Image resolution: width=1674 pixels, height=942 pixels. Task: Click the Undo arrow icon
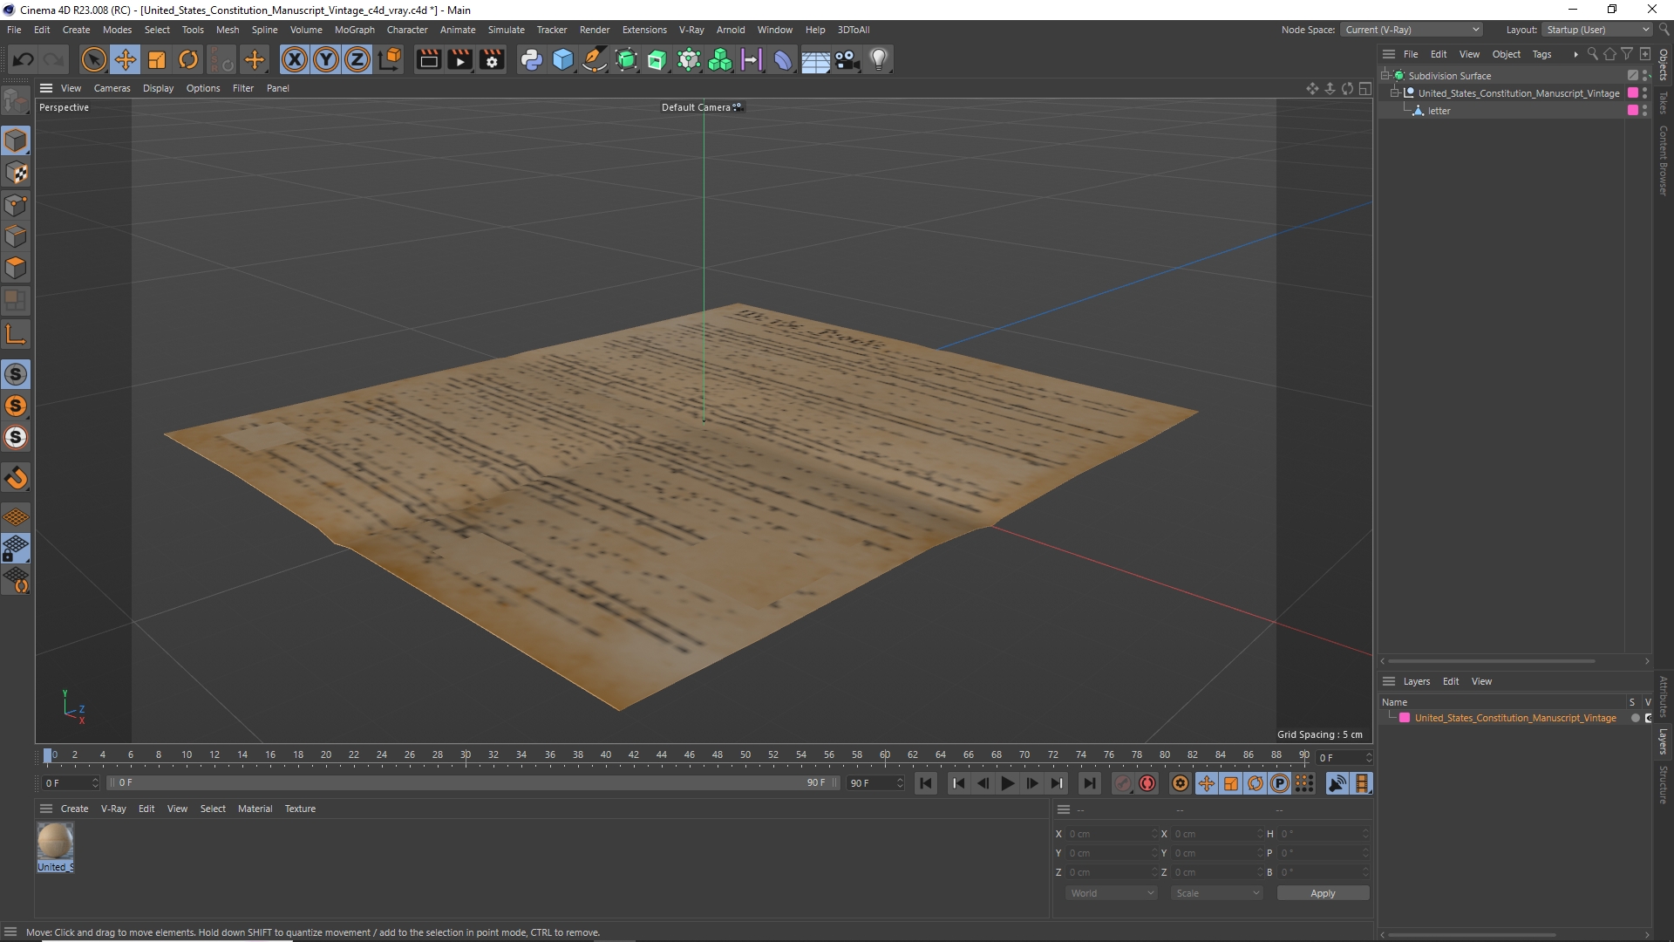[24, 59]
